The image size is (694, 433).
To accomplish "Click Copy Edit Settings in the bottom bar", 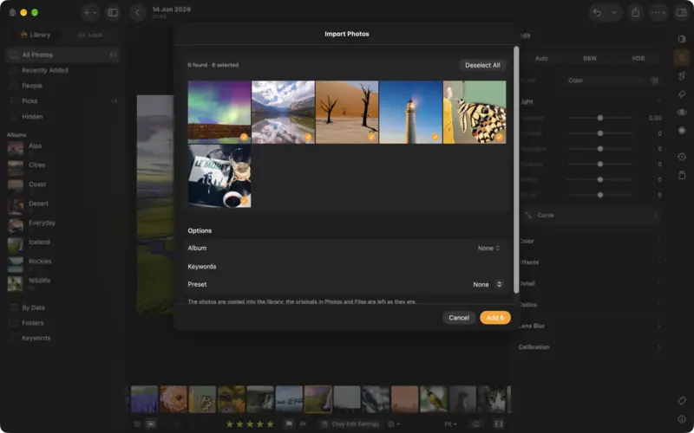I will tap(350, 423).
